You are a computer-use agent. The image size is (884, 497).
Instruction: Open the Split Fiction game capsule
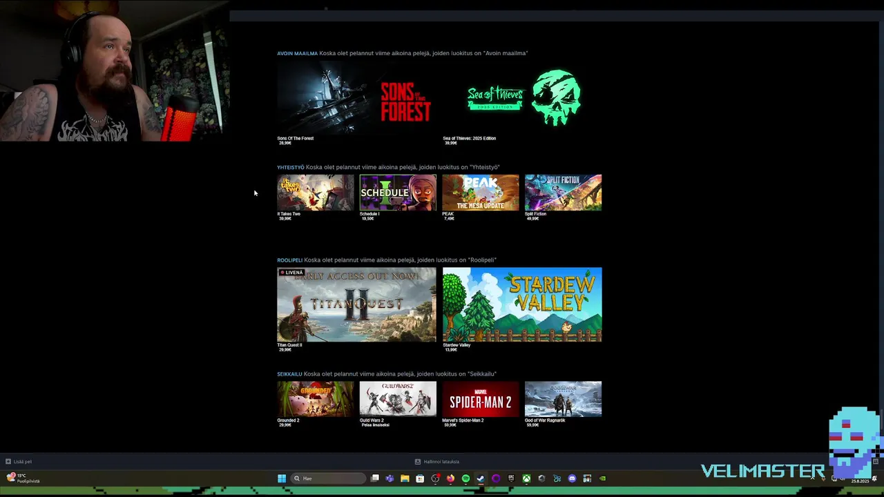click(563, 192)
